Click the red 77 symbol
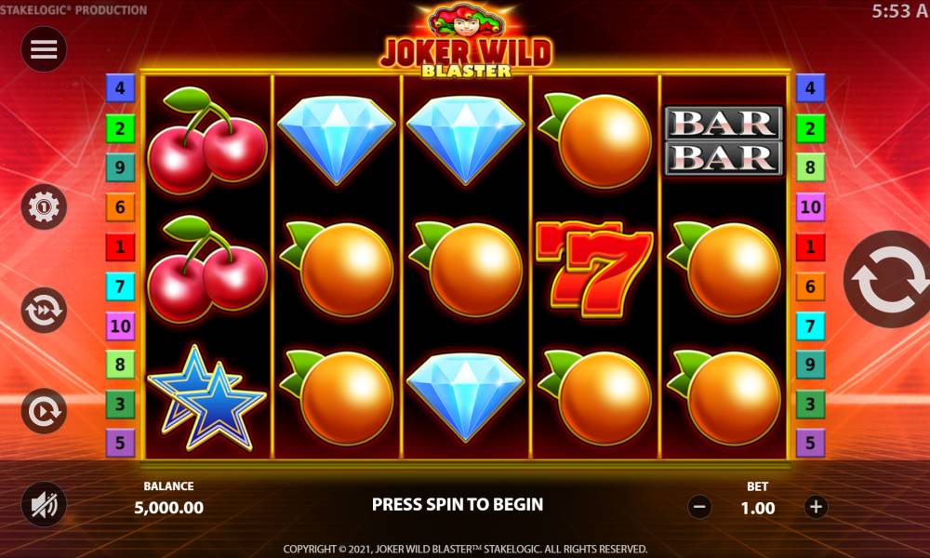 (x=594, y=269)
